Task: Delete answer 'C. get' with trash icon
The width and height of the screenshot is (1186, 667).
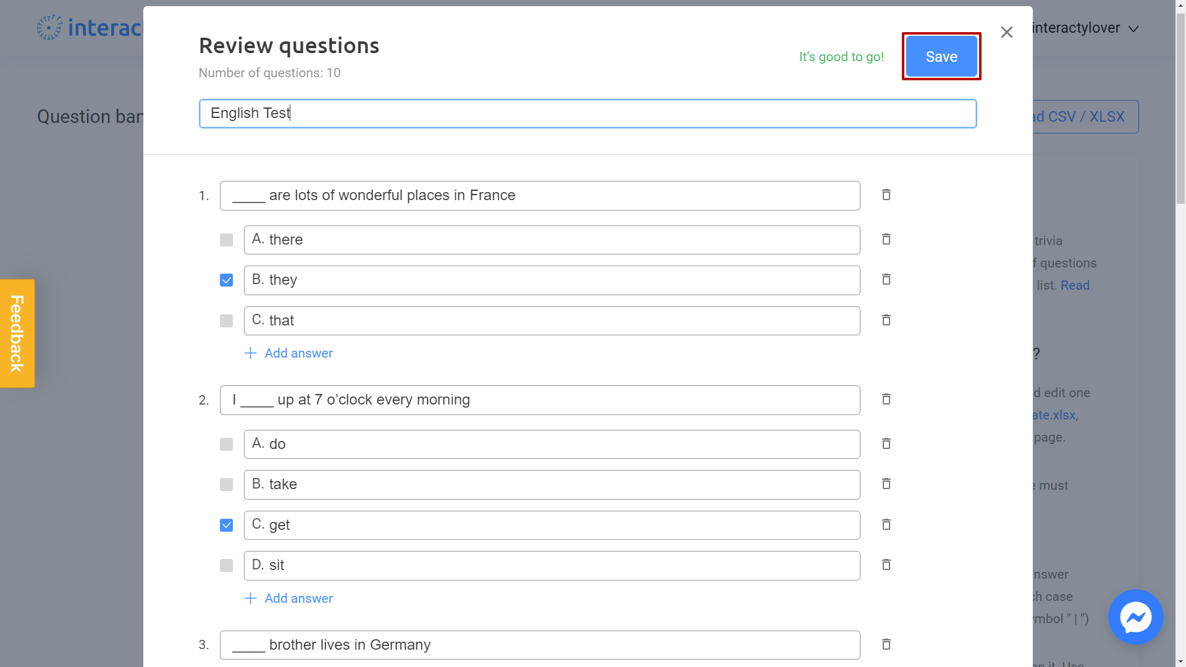Action: (x=886, y=525)
